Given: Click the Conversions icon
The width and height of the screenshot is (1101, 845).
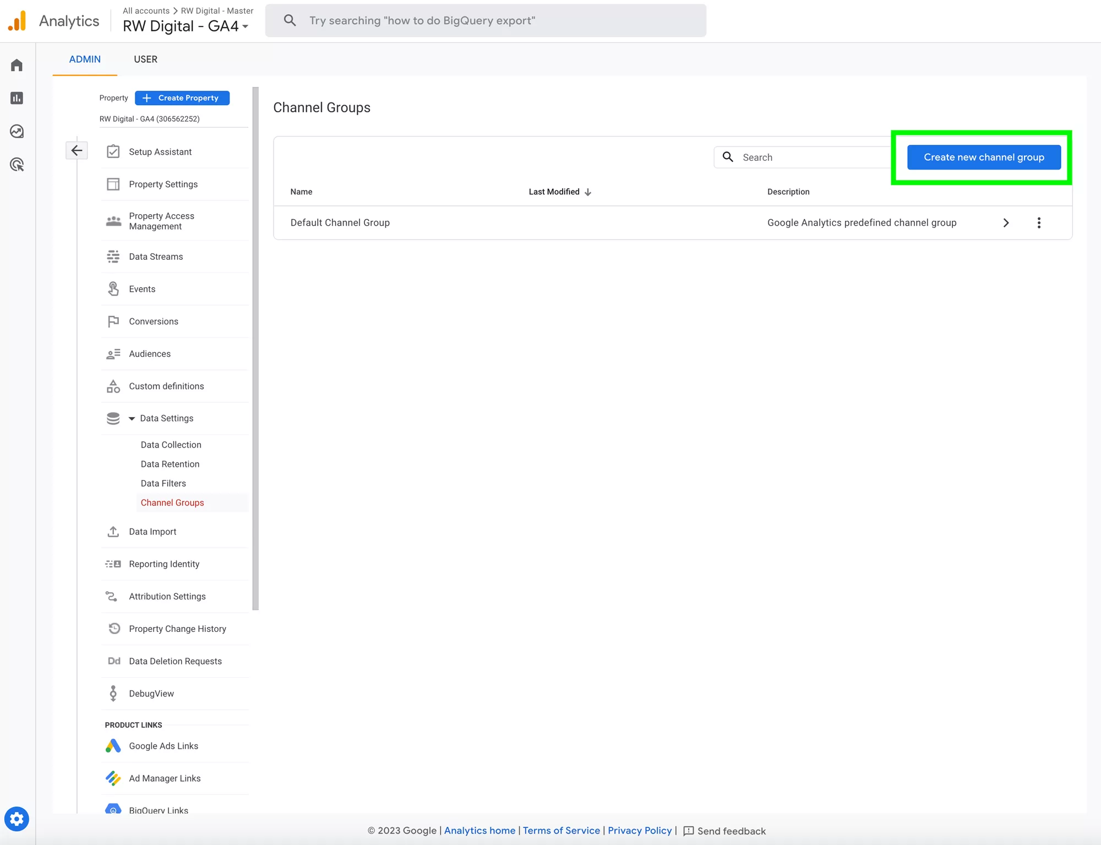Looking at the screenshot, I should coord(113,321).
